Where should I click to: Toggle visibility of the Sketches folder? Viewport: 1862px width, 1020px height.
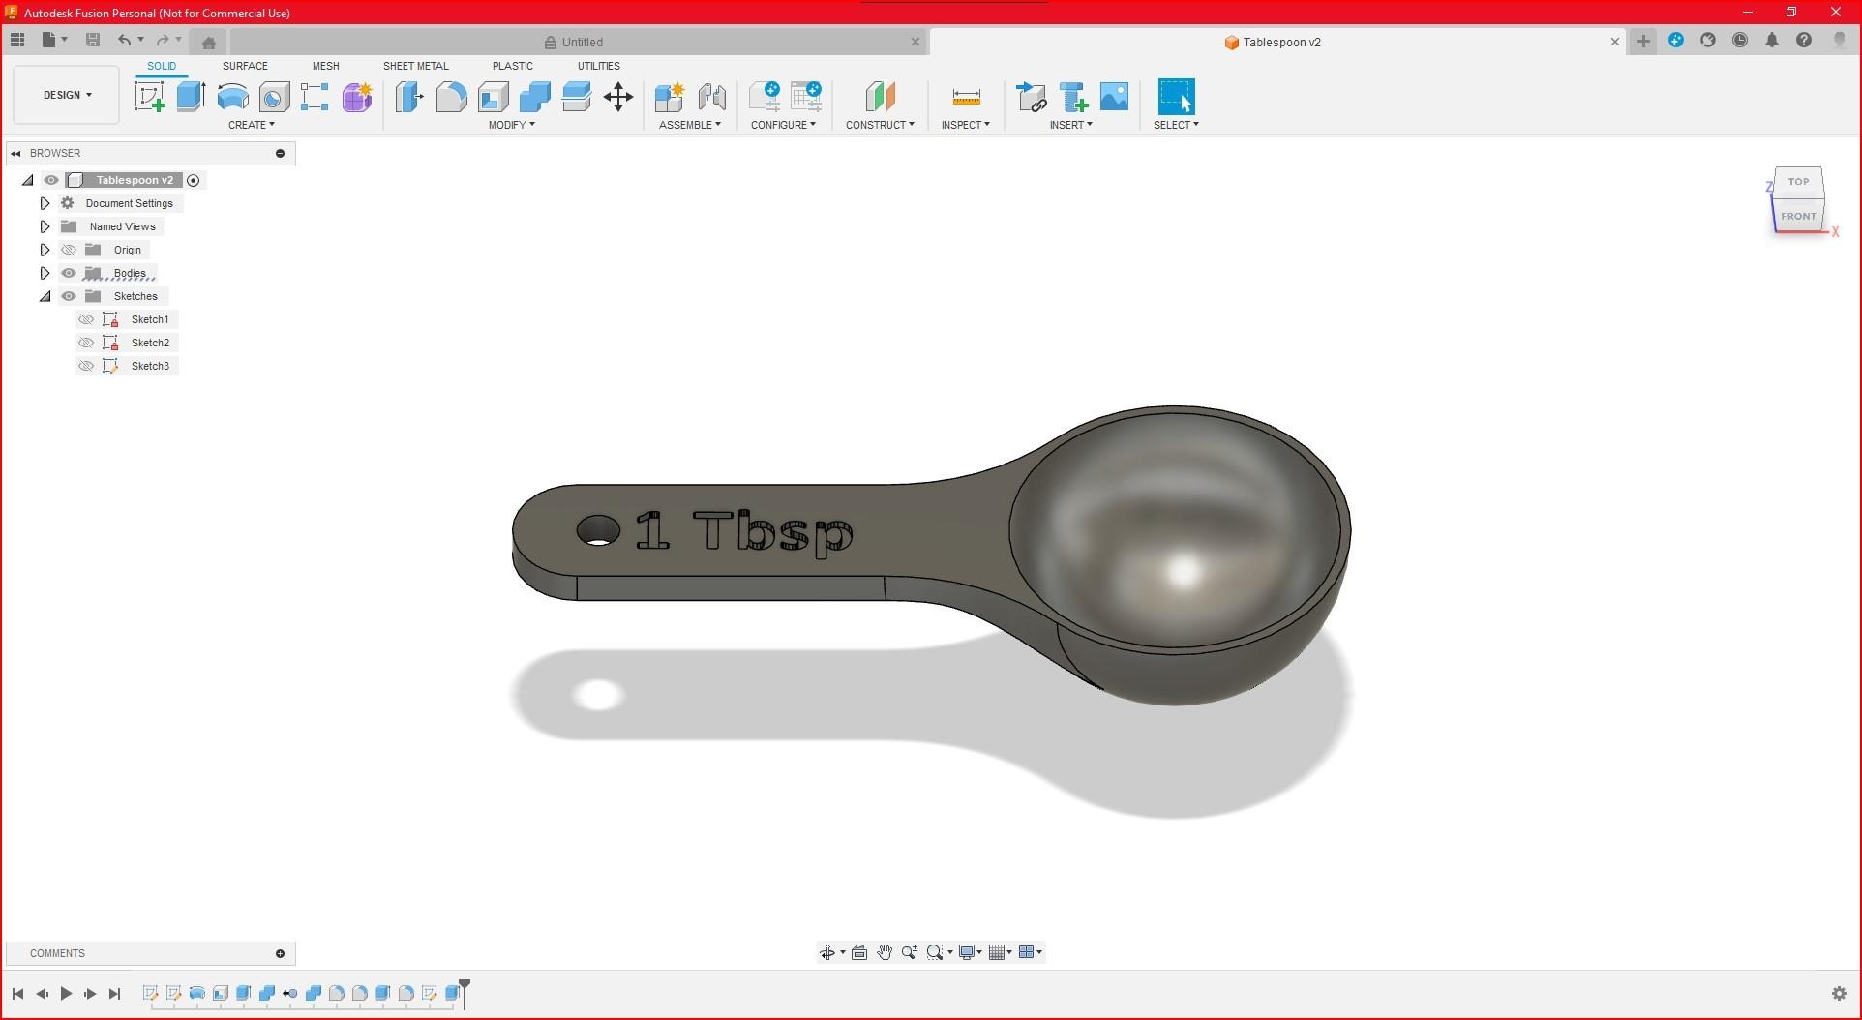pyautogui.click(x=69, y=296)
